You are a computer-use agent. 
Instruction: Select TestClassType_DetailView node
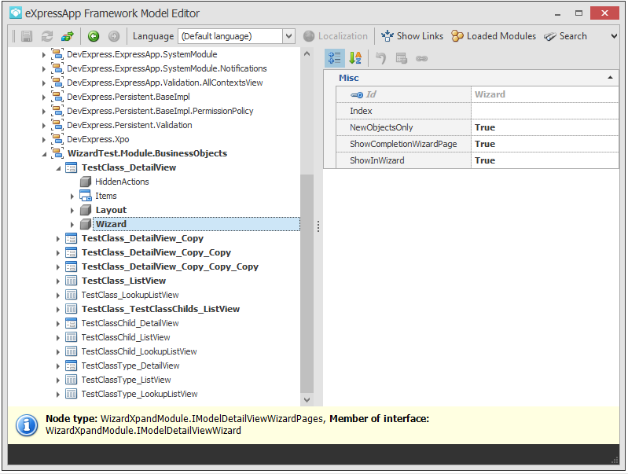tap(130, 366)
